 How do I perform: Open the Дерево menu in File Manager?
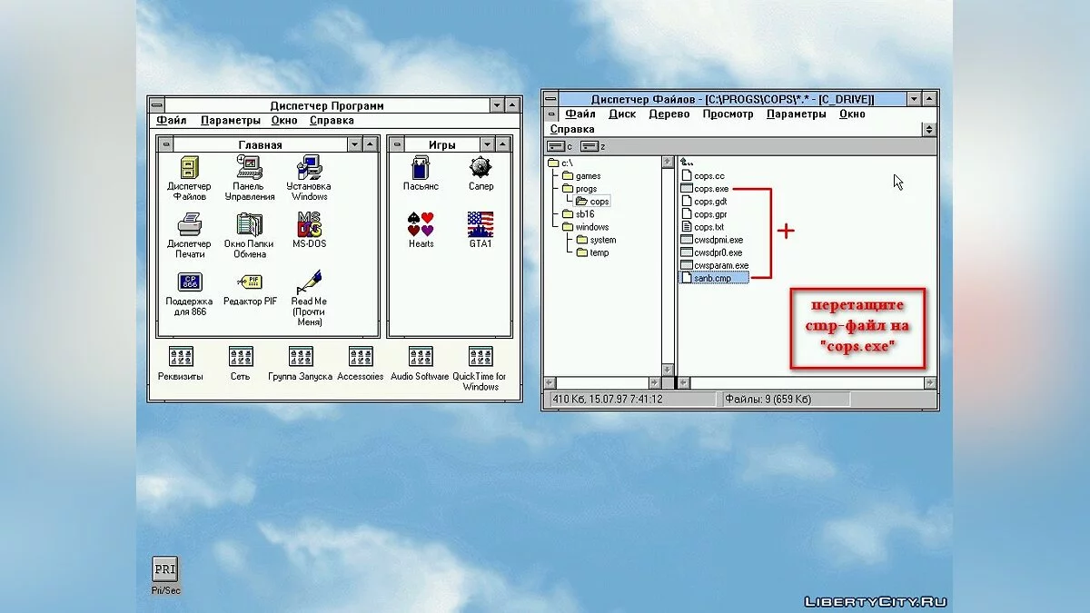coord(669,114)
